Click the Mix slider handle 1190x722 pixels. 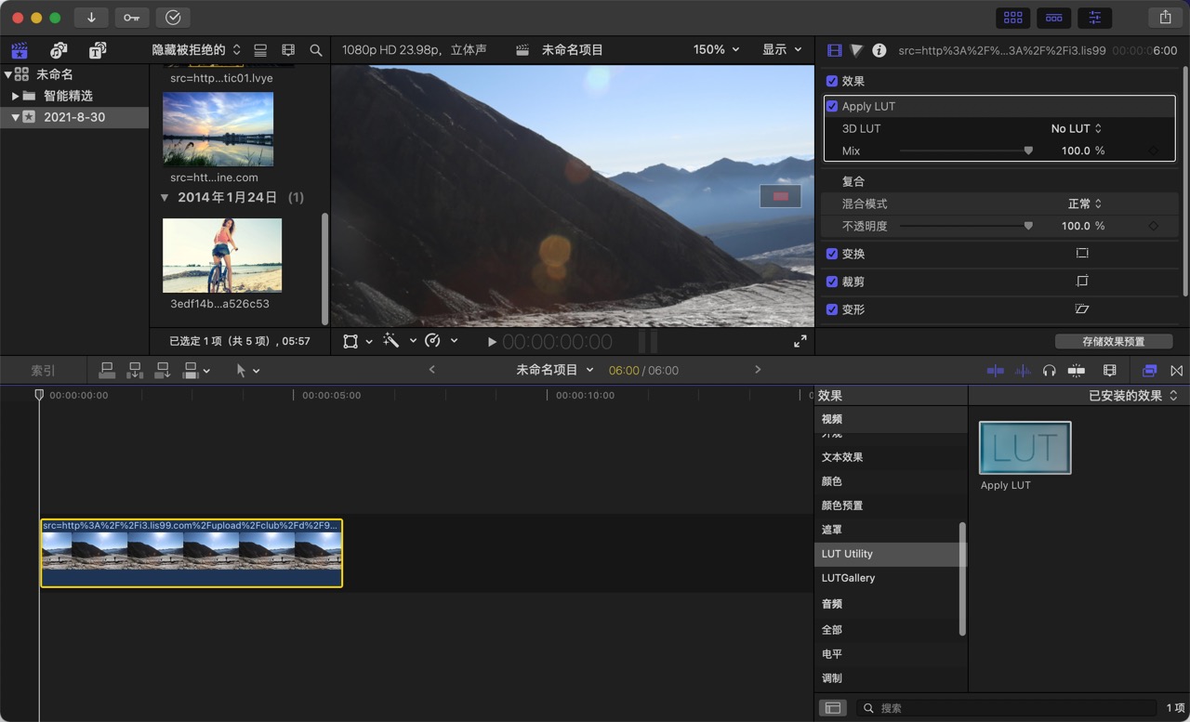tap(1028, 151)
